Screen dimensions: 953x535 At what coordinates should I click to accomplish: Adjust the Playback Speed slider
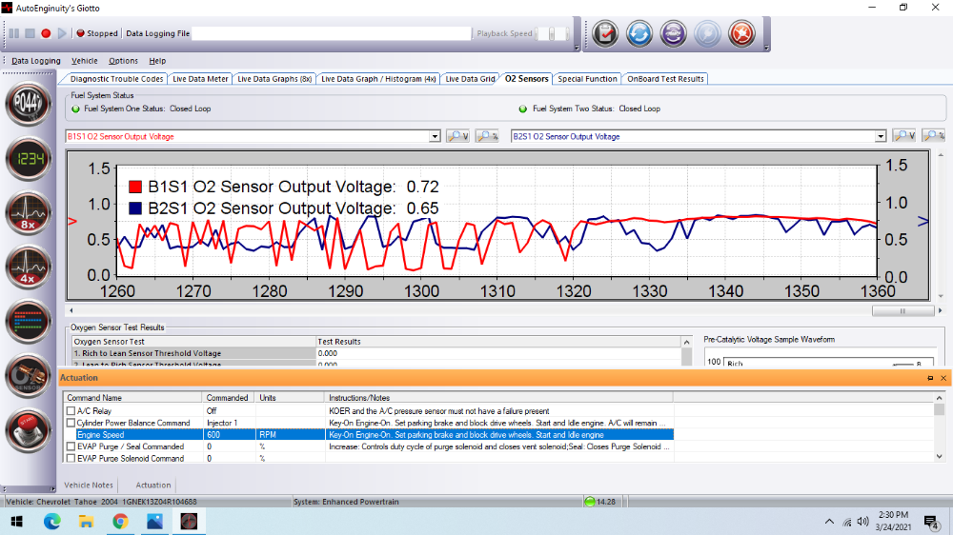(552, 34)
